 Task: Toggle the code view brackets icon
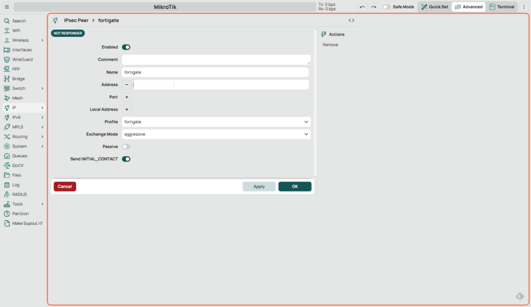point(352,20)
